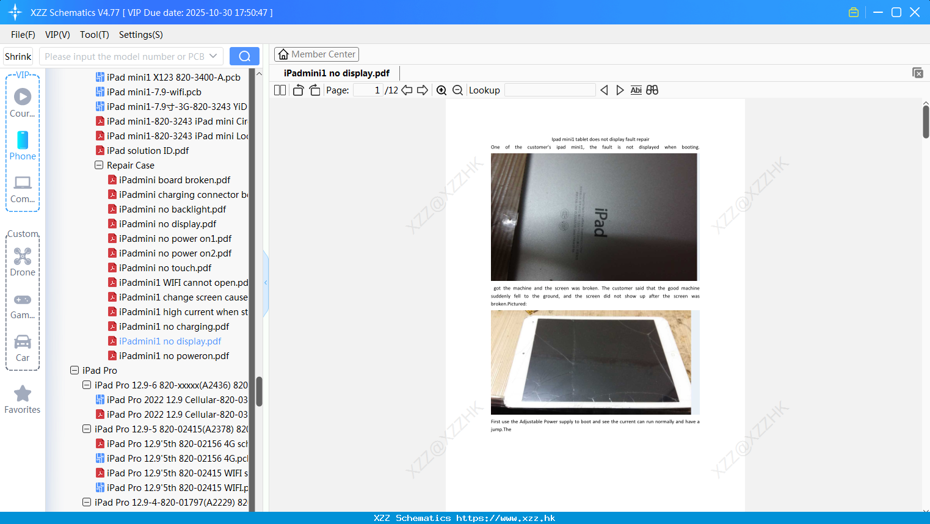Open the model number dropdown arrow
Image resolution: width=930 pixels, height=524 pixels.
213,56
